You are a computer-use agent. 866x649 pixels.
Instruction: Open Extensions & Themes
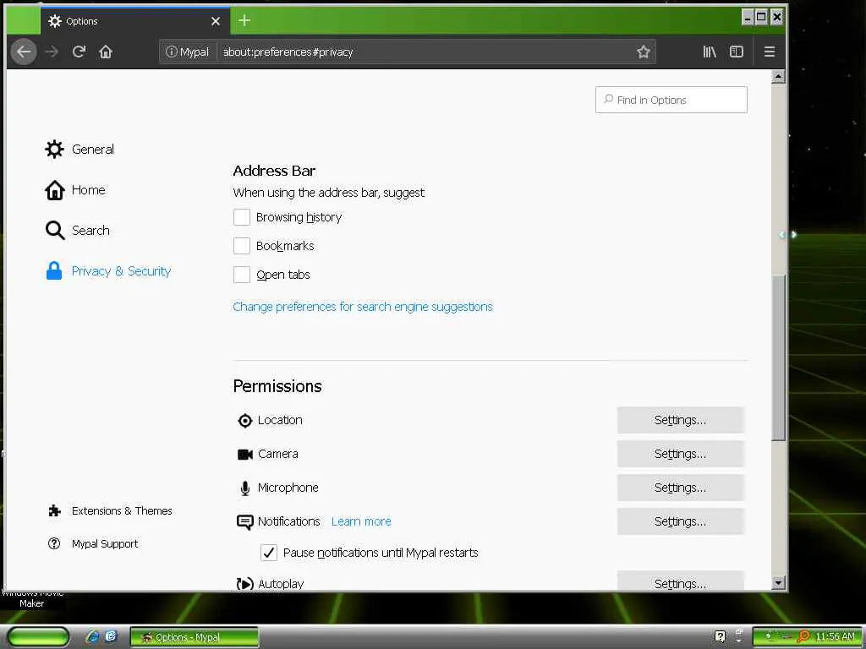(x=111, y=510)
